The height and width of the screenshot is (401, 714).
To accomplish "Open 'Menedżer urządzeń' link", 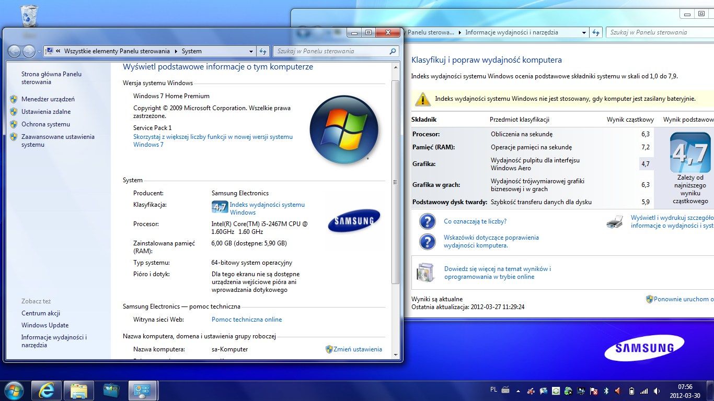I will point(48,99).
